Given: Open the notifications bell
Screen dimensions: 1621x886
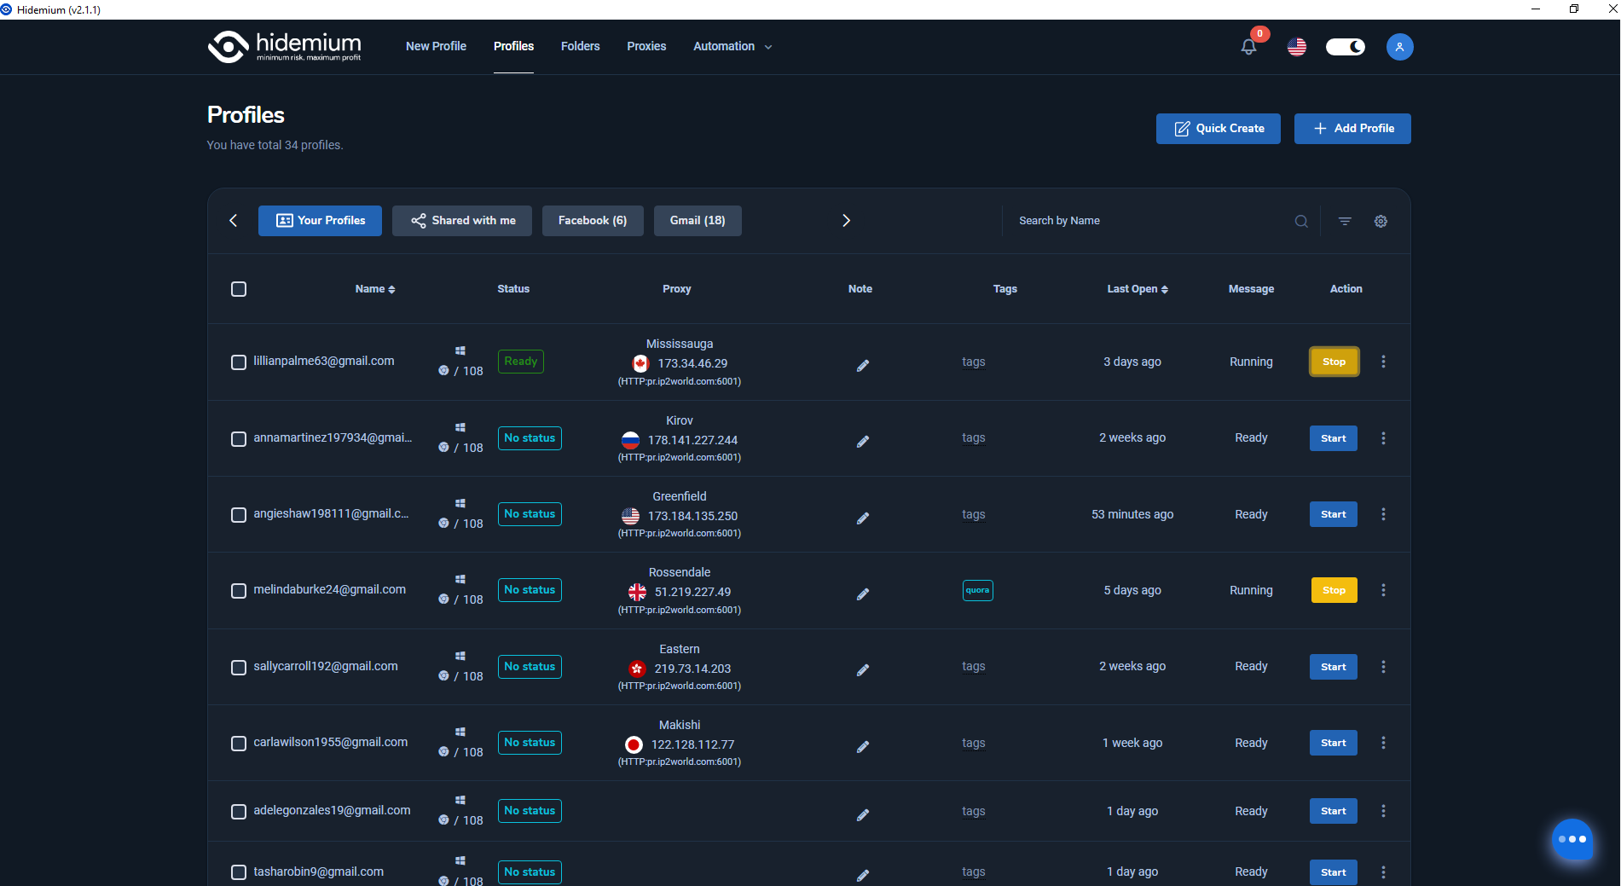Looking at the screenshot, I should 1248,47.
